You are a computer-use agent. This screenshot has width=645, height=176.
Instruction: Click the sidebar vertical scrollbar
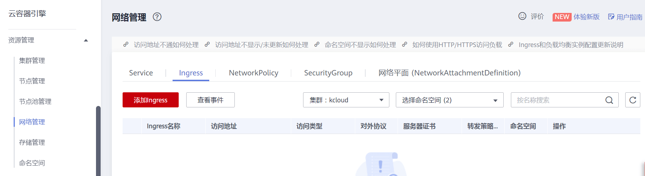point(98,141)
